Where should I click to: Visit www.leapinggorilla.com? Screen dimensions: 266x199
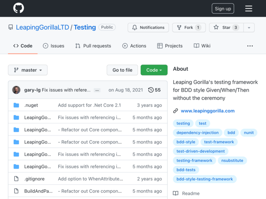click(x=208, y=111)
